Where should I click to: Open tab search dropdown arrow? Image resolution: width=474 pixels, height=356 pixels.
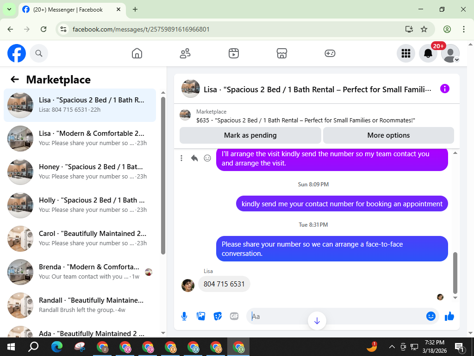click(x=9, y=9)
